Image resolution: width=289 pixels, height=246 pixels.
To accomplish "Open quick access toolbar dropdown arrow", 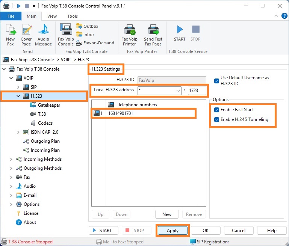I will pos(34,6).
